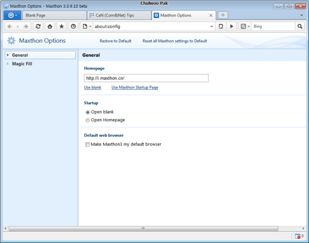309x243 pixels.
Task: Expand the General sidebar arrow
Action: tap(8, 55)
